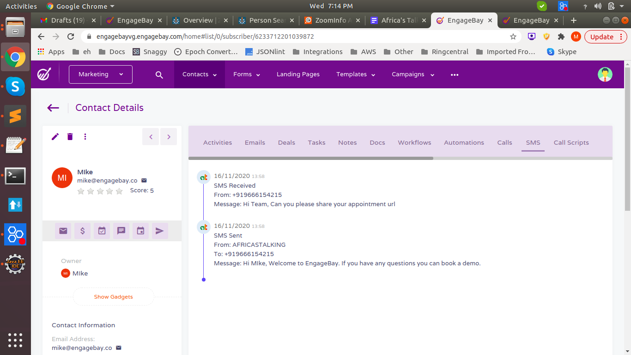This screenshot has width=631, height=355.
Task: Switch to the Workflows tab
Action: click(414, 142)
